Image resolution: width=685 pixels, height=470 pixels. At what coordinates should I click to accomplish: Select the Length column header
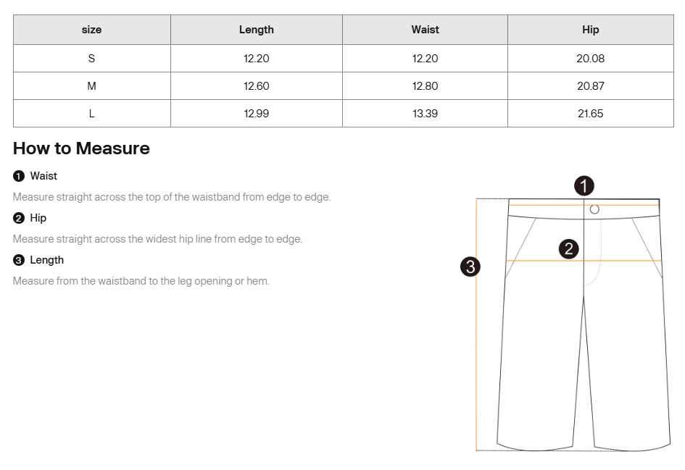256,30
